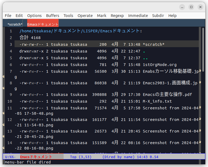Viewport: 208px width, 167px height.
Task: Open the Options menu
Action: click(x=34, y=16)
